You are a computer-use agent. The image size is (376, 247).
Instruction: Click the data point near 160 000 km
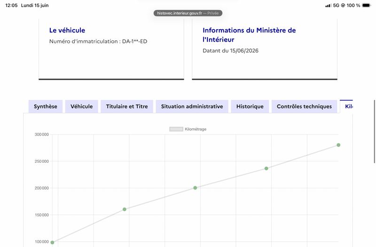click(125, 209)
